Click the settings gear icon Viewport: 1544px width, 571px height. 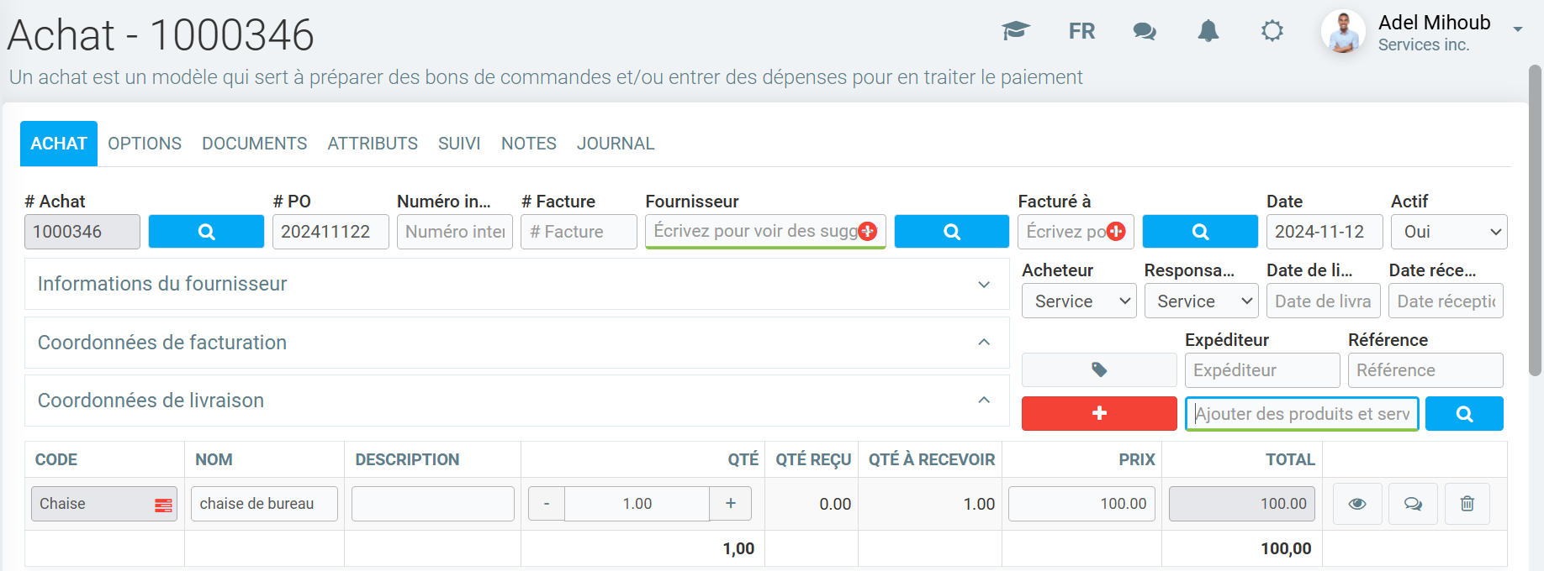pos(1272,31)
